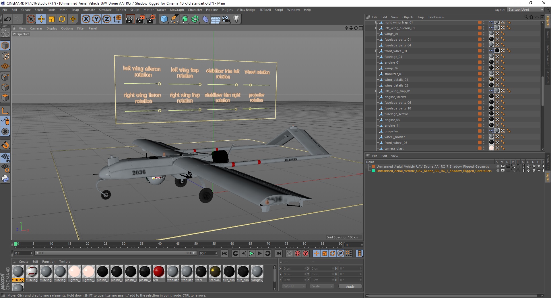The width and height of the screenshot is (551, 298).
Task: Add a Camera object icon
Action: pyautogui.click(x=226, y=19)
